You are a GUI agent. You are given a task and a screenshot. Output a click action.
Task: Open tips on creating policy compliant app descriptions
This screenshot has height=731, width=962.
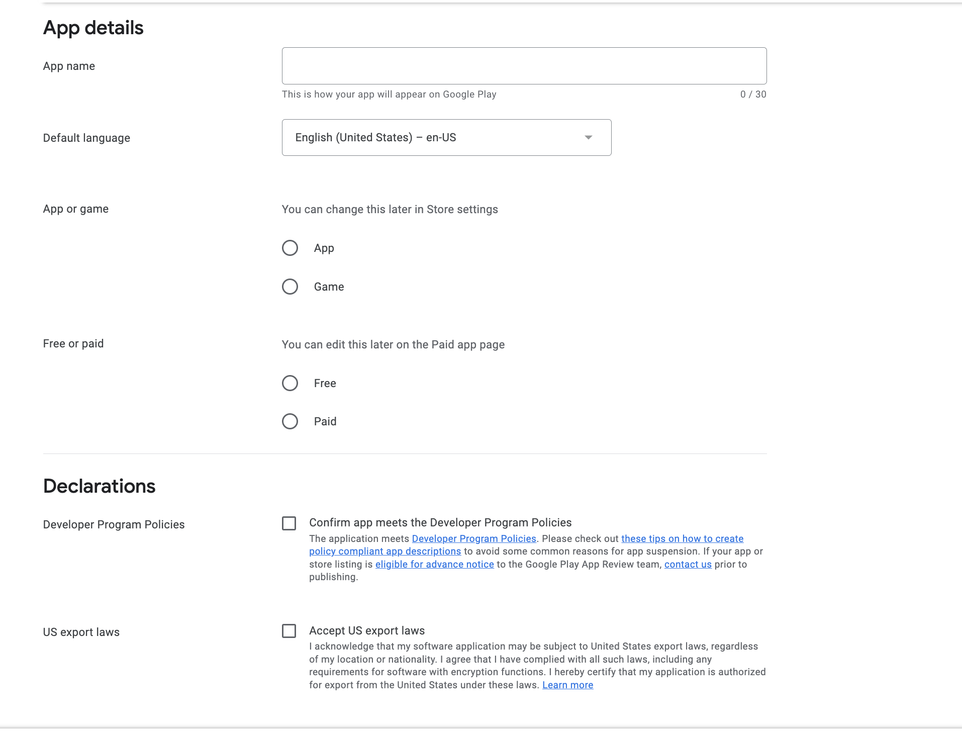pyautogui.click(x=682, y=538)
